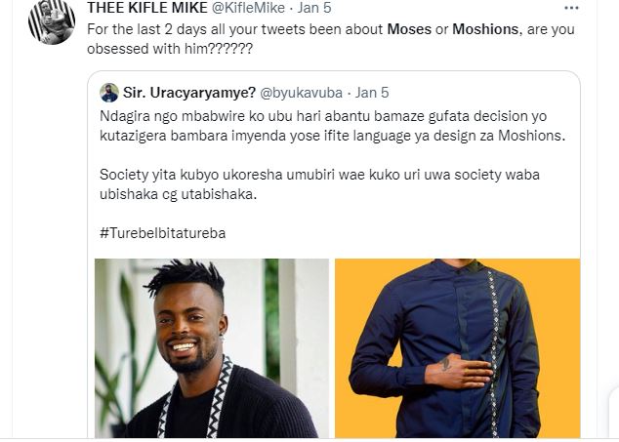This screenshot has height=442, width=619.
Task: Open THEE KIFLE MIKE display name
Action: click(x=147, y=8)
